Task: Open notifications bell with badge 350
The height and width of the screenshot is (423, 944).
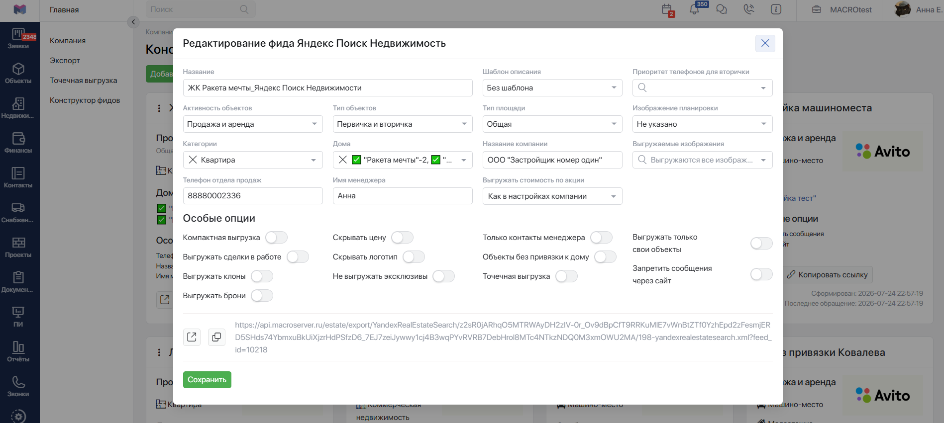Action: (x=694, y=9)
